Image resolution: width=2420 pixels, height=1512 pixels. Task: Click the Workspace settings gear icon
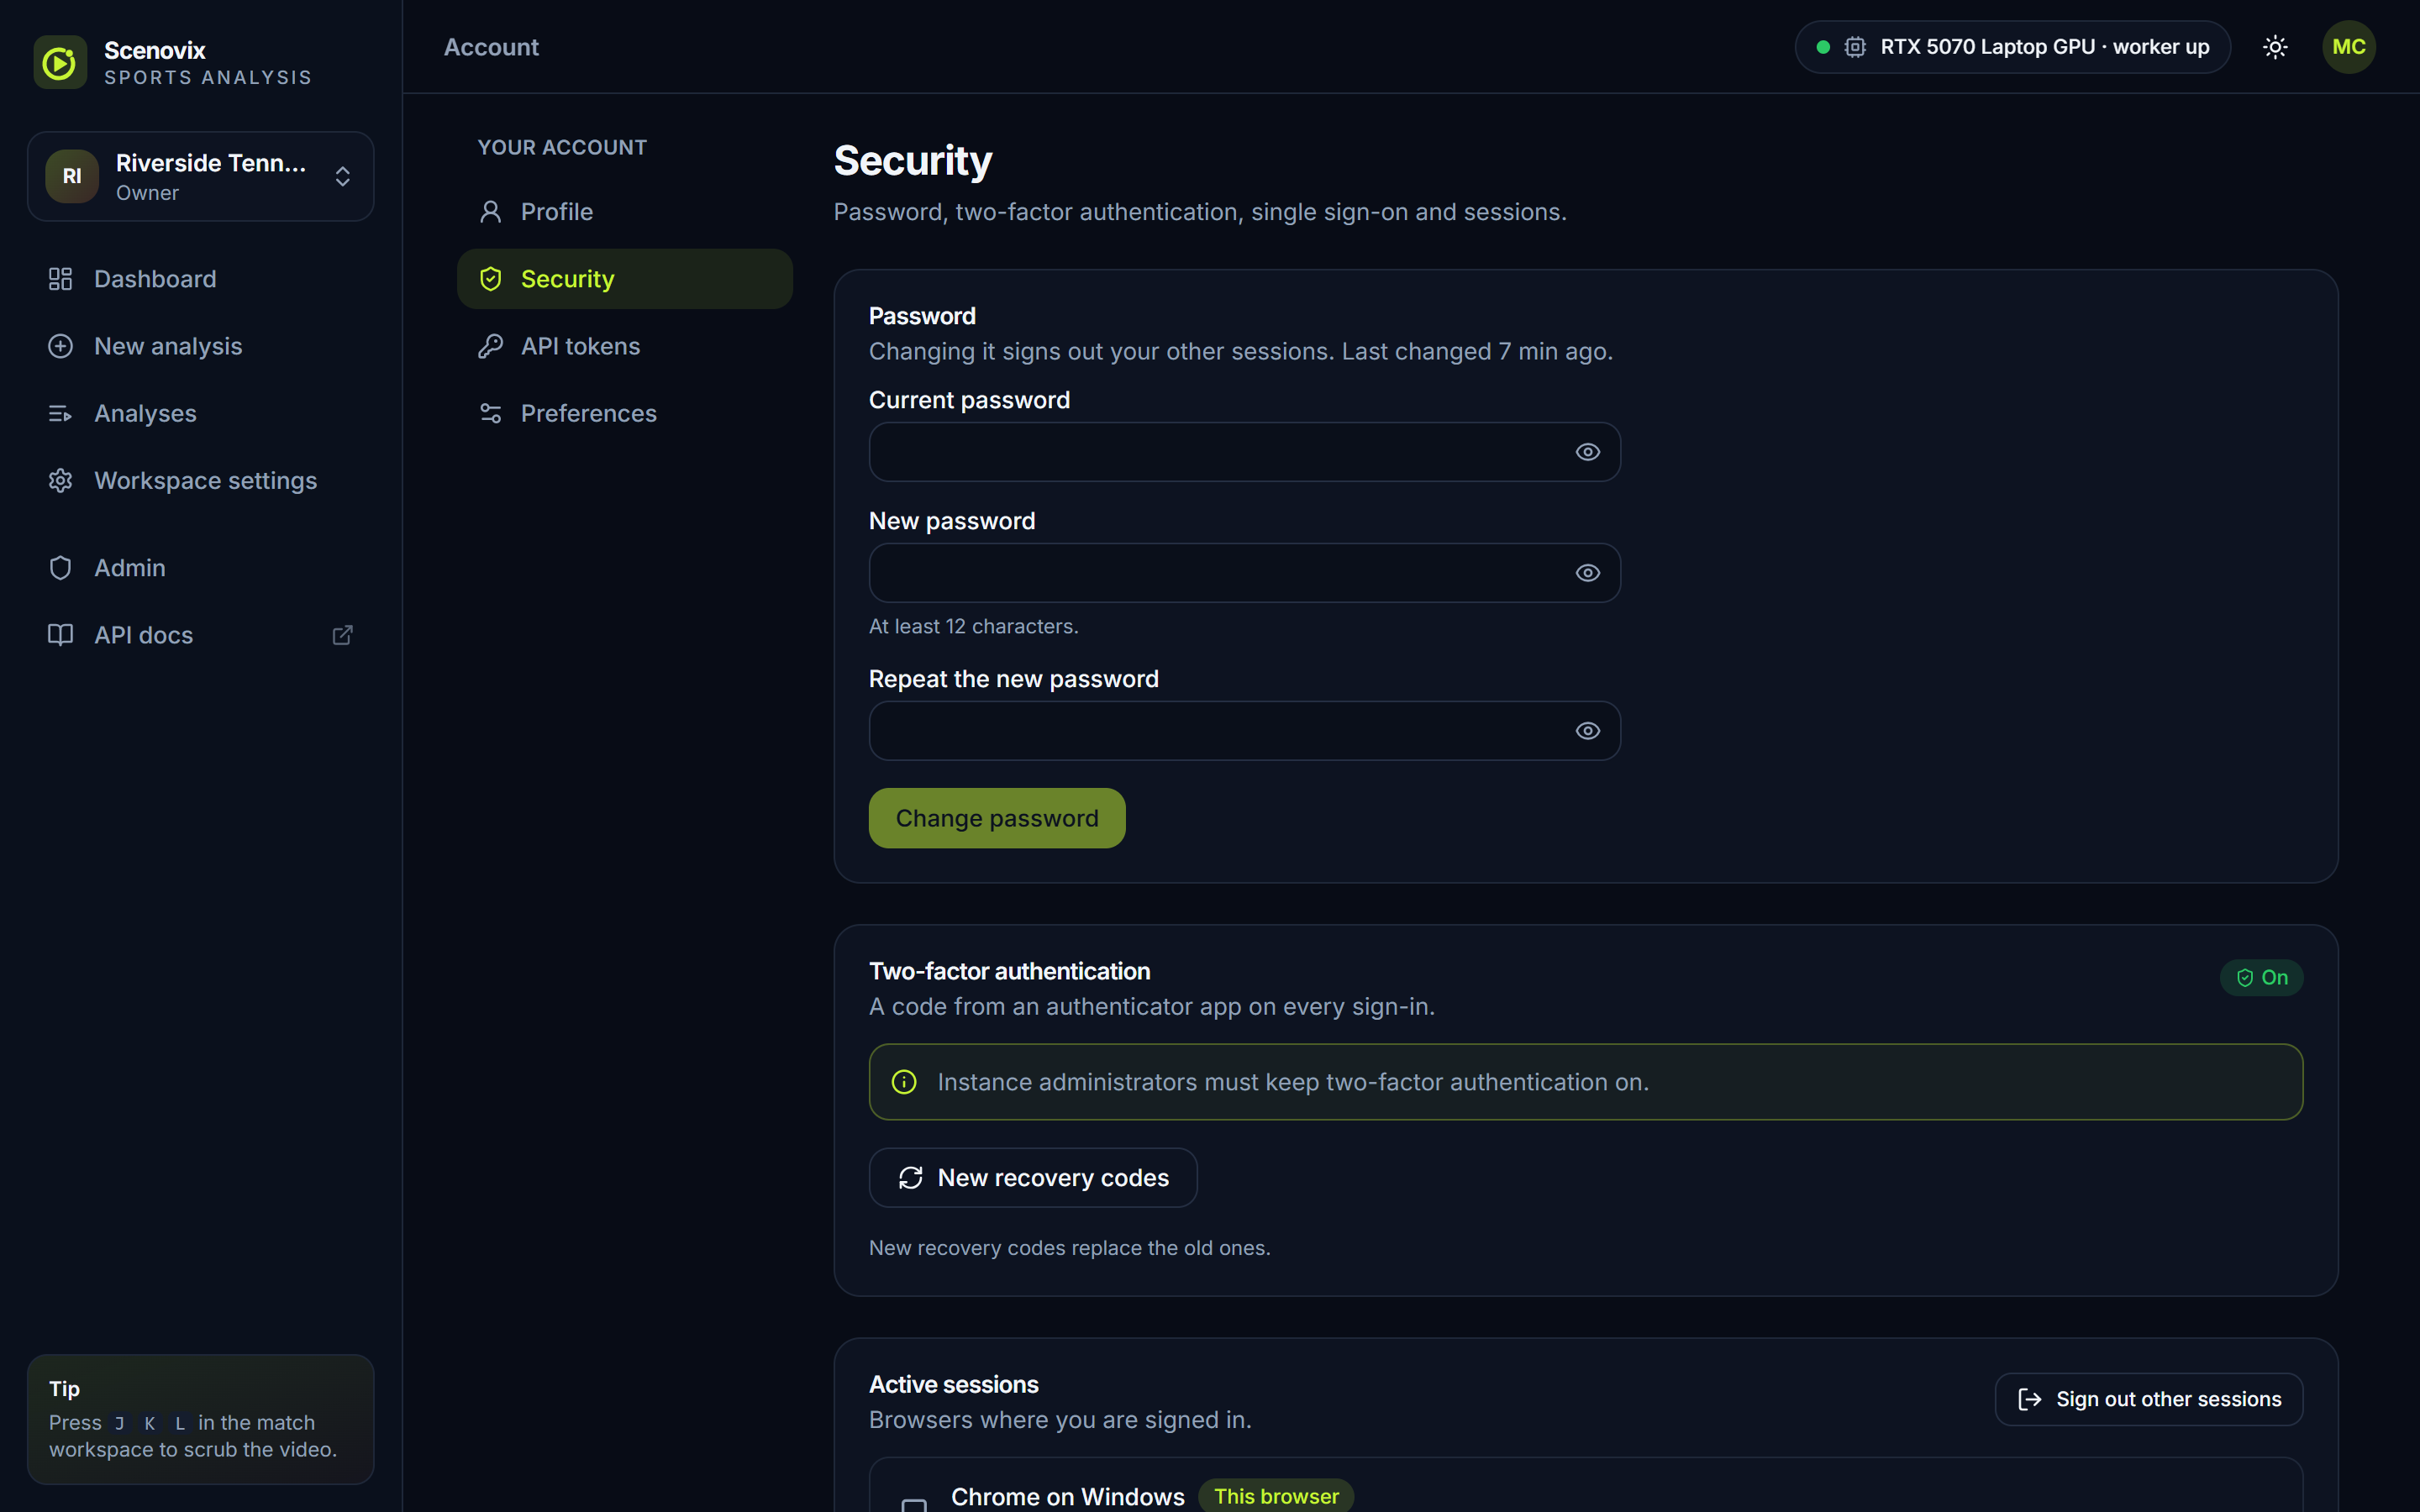(60, 481)
